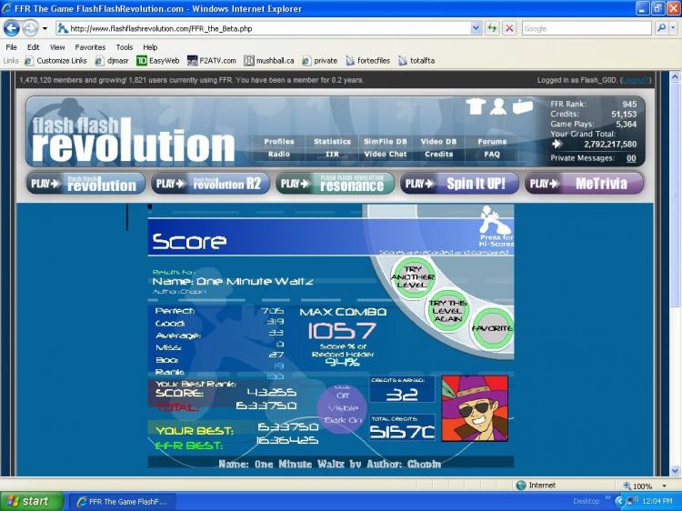Click the Statistics navigation link
682x511 pixels.
pos(332,142)
